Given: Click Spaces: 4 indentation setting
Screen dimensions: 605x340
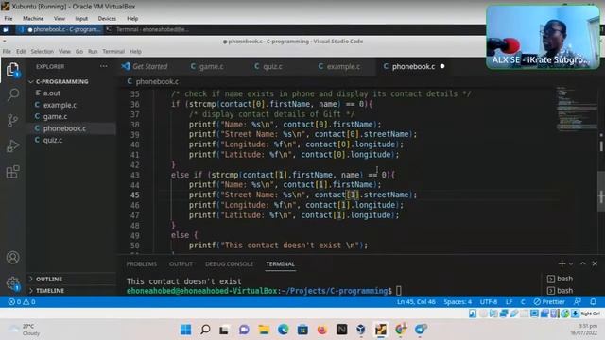Looking at the screenshot, I should [x=458, y=302].
